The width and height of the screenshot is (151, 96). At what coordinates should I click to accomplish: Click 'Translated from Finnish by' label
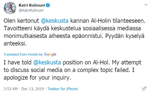[x=23, y=55]
